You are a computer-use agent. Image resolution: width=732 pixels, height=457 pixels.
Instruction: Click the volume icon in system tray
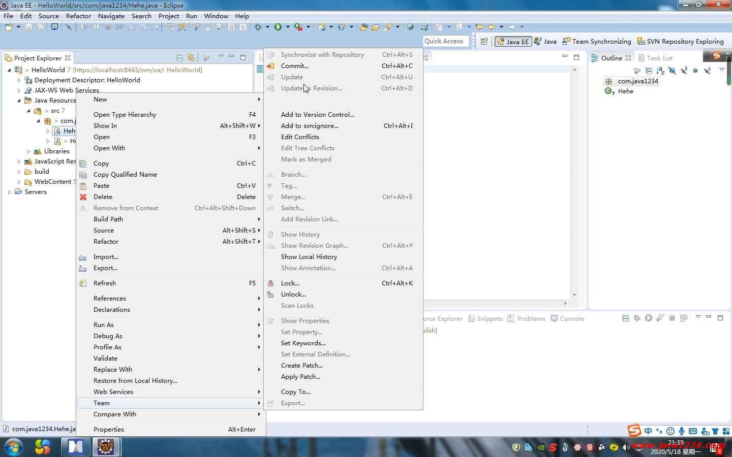[626, 447]
